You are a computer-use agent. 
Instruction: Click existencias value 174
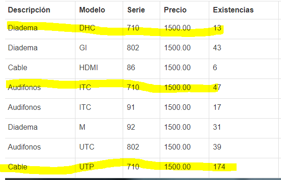(219, 167)
